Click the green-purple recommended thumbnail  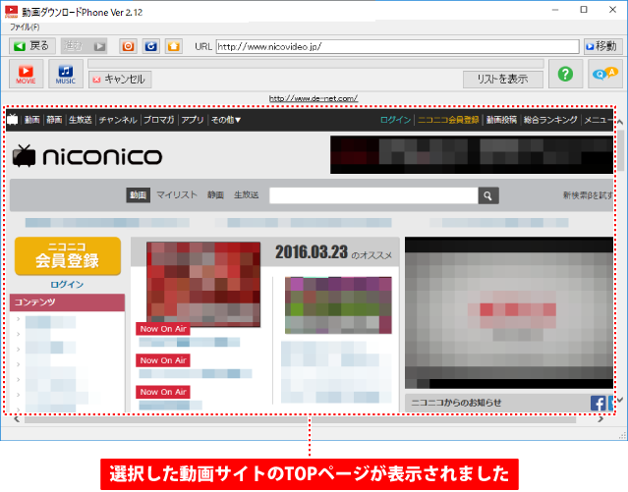click(338, 305)
